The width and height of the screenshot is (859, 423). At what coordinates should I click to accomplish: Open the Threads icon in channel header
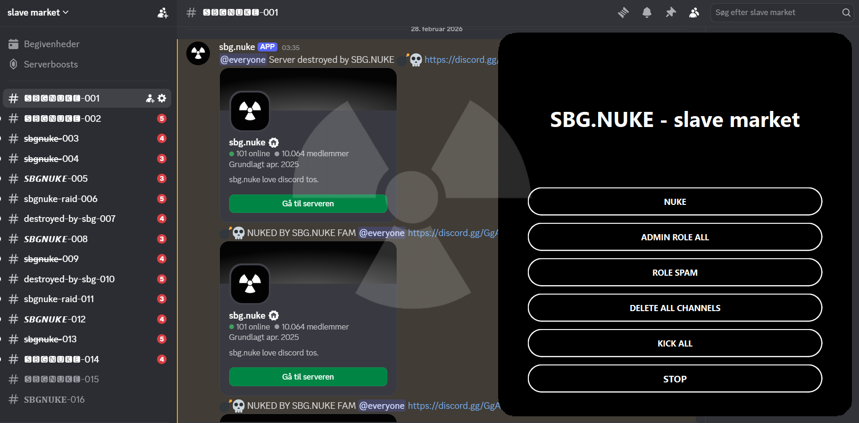click(x=623, y=13)
